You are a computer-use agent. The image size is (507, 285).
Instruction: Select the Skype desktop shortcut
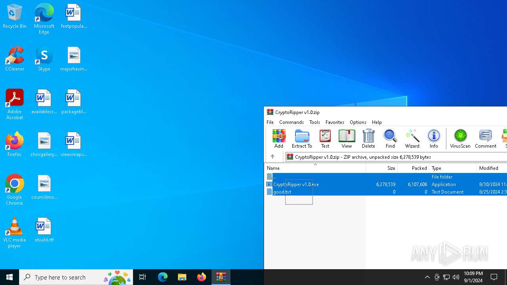point(44,59)
